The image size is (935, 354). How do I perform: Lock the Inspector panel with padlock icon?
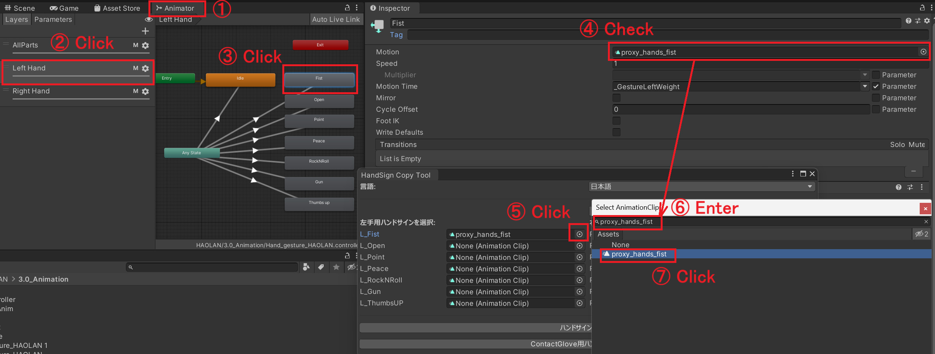click(x=922, y=8)
